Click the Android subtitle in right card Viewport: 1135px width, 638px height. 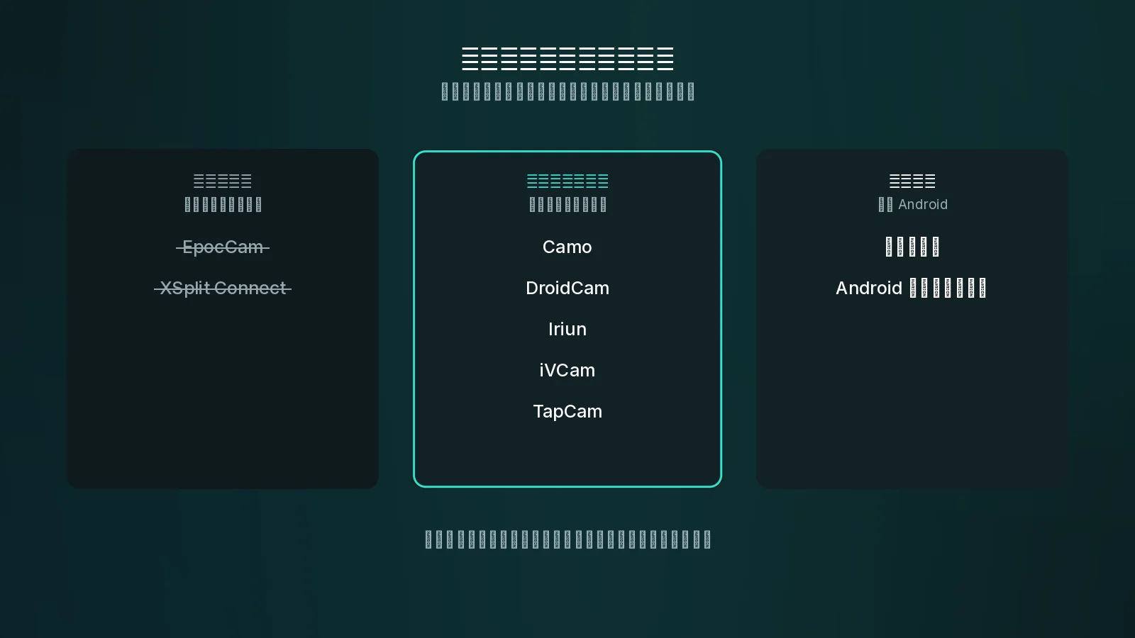tap(913, 205)
